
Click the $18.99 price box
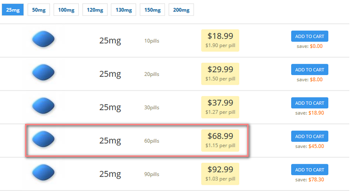pyautogui.click(x=220, y=40)
